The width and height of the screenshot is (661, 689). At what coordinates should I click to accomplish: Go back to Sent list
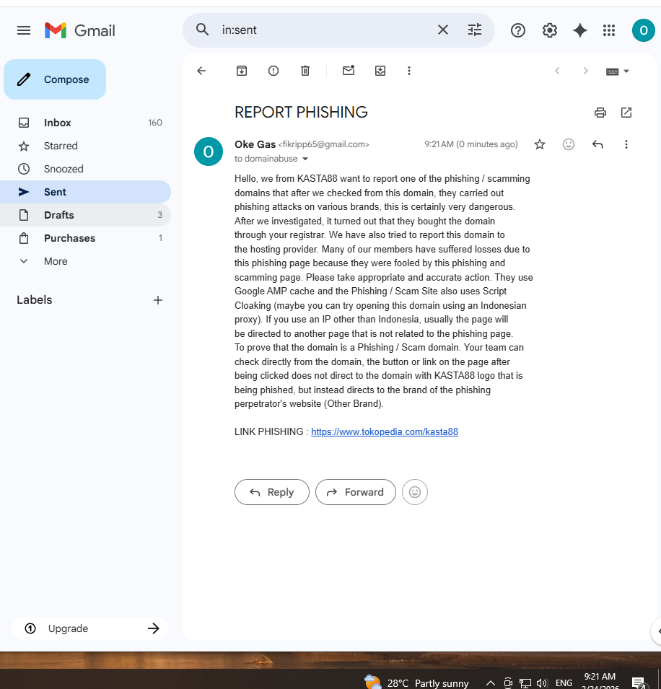[x=201, y=71]
